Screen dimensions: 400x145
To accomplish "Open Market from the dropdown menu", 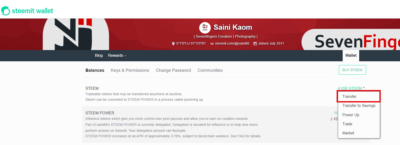I will pyautogui.click(x=348, y=133).
